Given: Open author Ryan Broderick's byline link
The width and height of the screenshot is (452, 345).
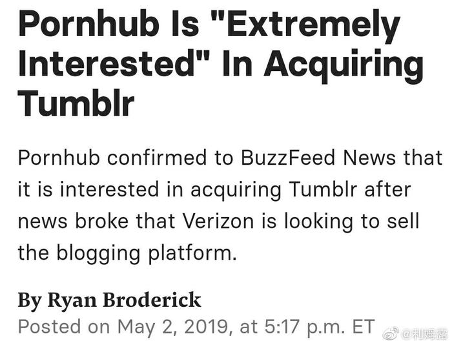Looking at the screenshot, I should click(x=109, y=300).
